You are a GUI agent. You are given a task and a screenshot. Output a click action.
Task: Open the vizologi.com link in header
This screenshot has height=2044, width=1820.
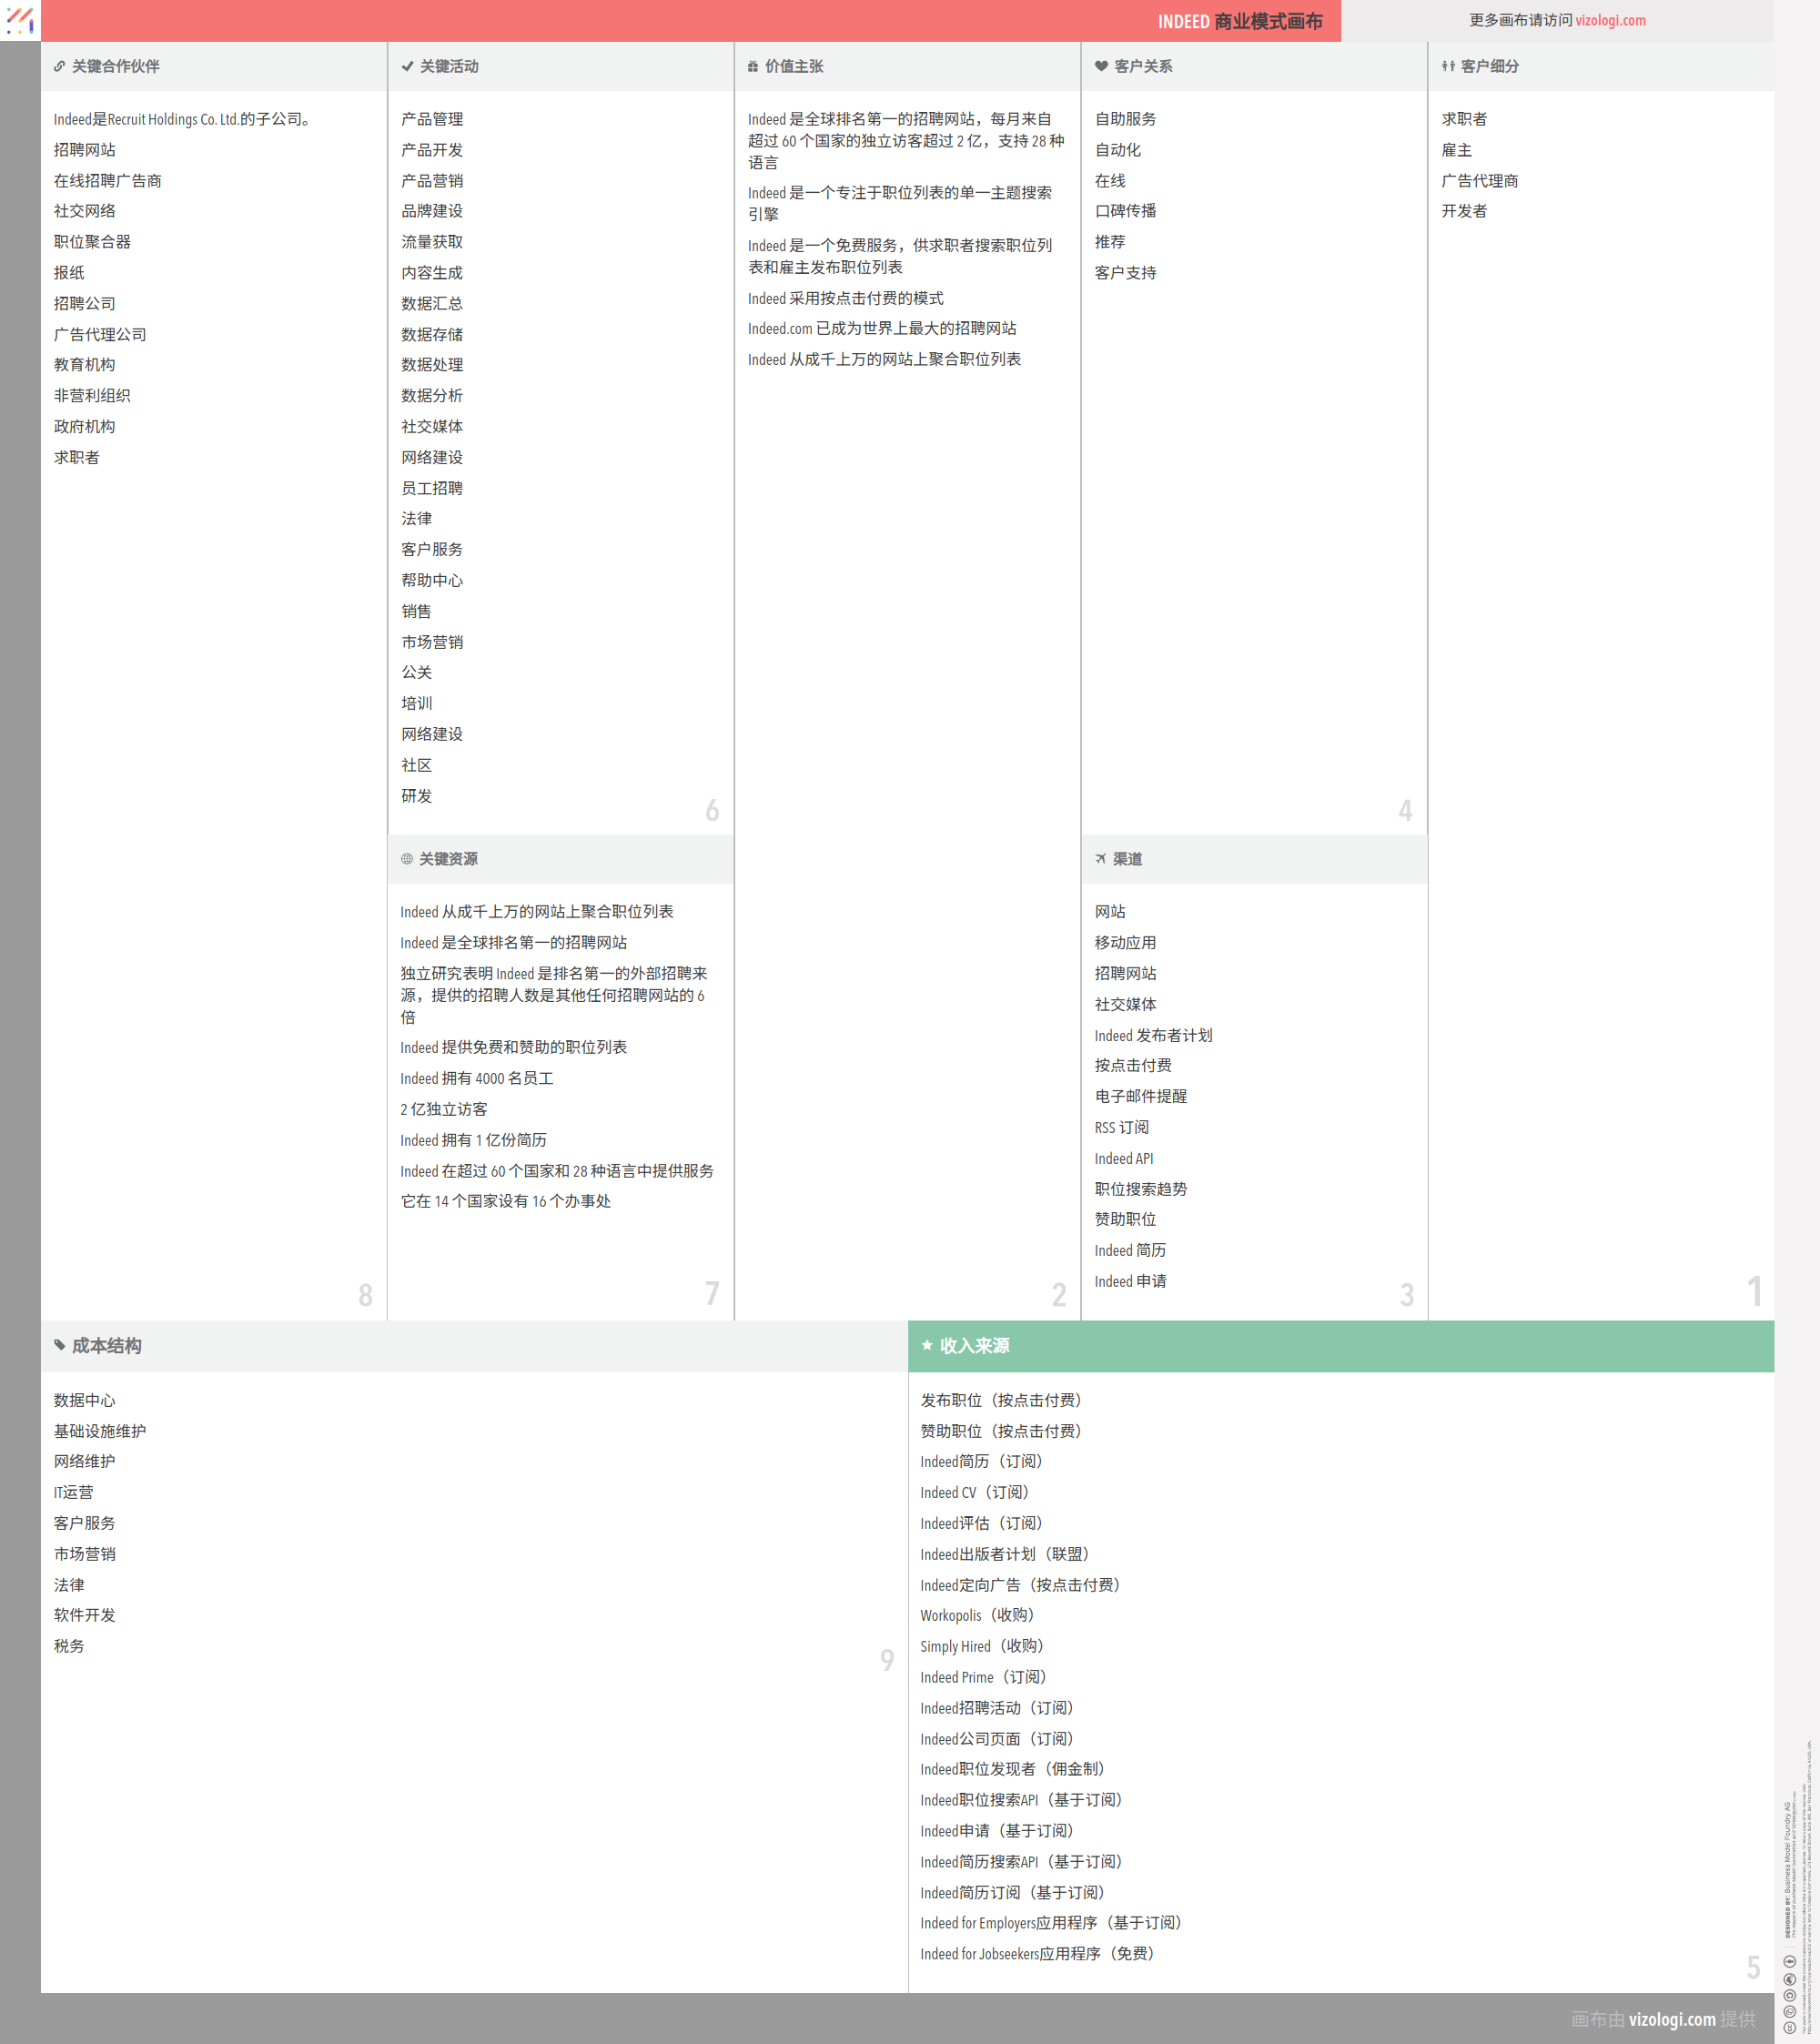tap(1610, 20)
